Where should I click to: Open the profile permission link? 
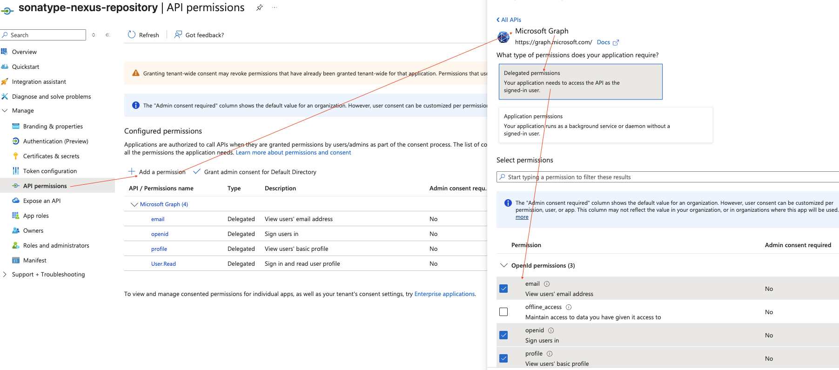(x=159, y=249)
